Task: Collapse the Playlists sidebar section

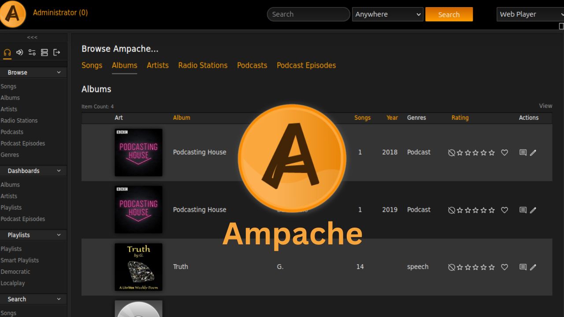Action: point(33,235)
